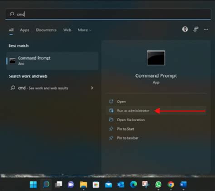Image resolution: width=215 pixels, height=191 pixels.
Task: Click the search box containing cmd
Action: pyautogui.click(x=108, y=14)
